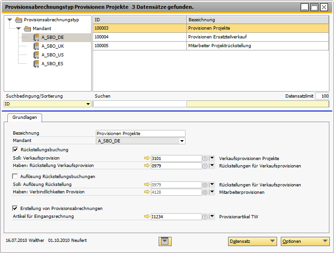Open the Suchbedingung/Sortierung ID dropdown
The height and width of the screenshot is (253, 334).
click(x=88, y=104)
